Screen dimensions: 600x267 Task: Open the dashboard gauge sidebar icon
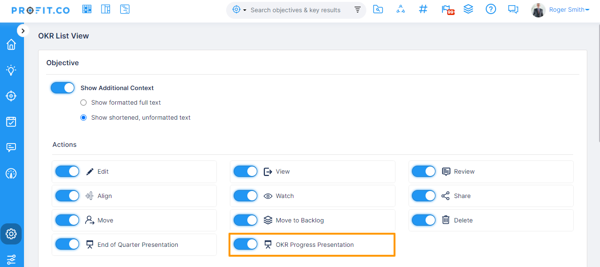click(x=11, y=174)
